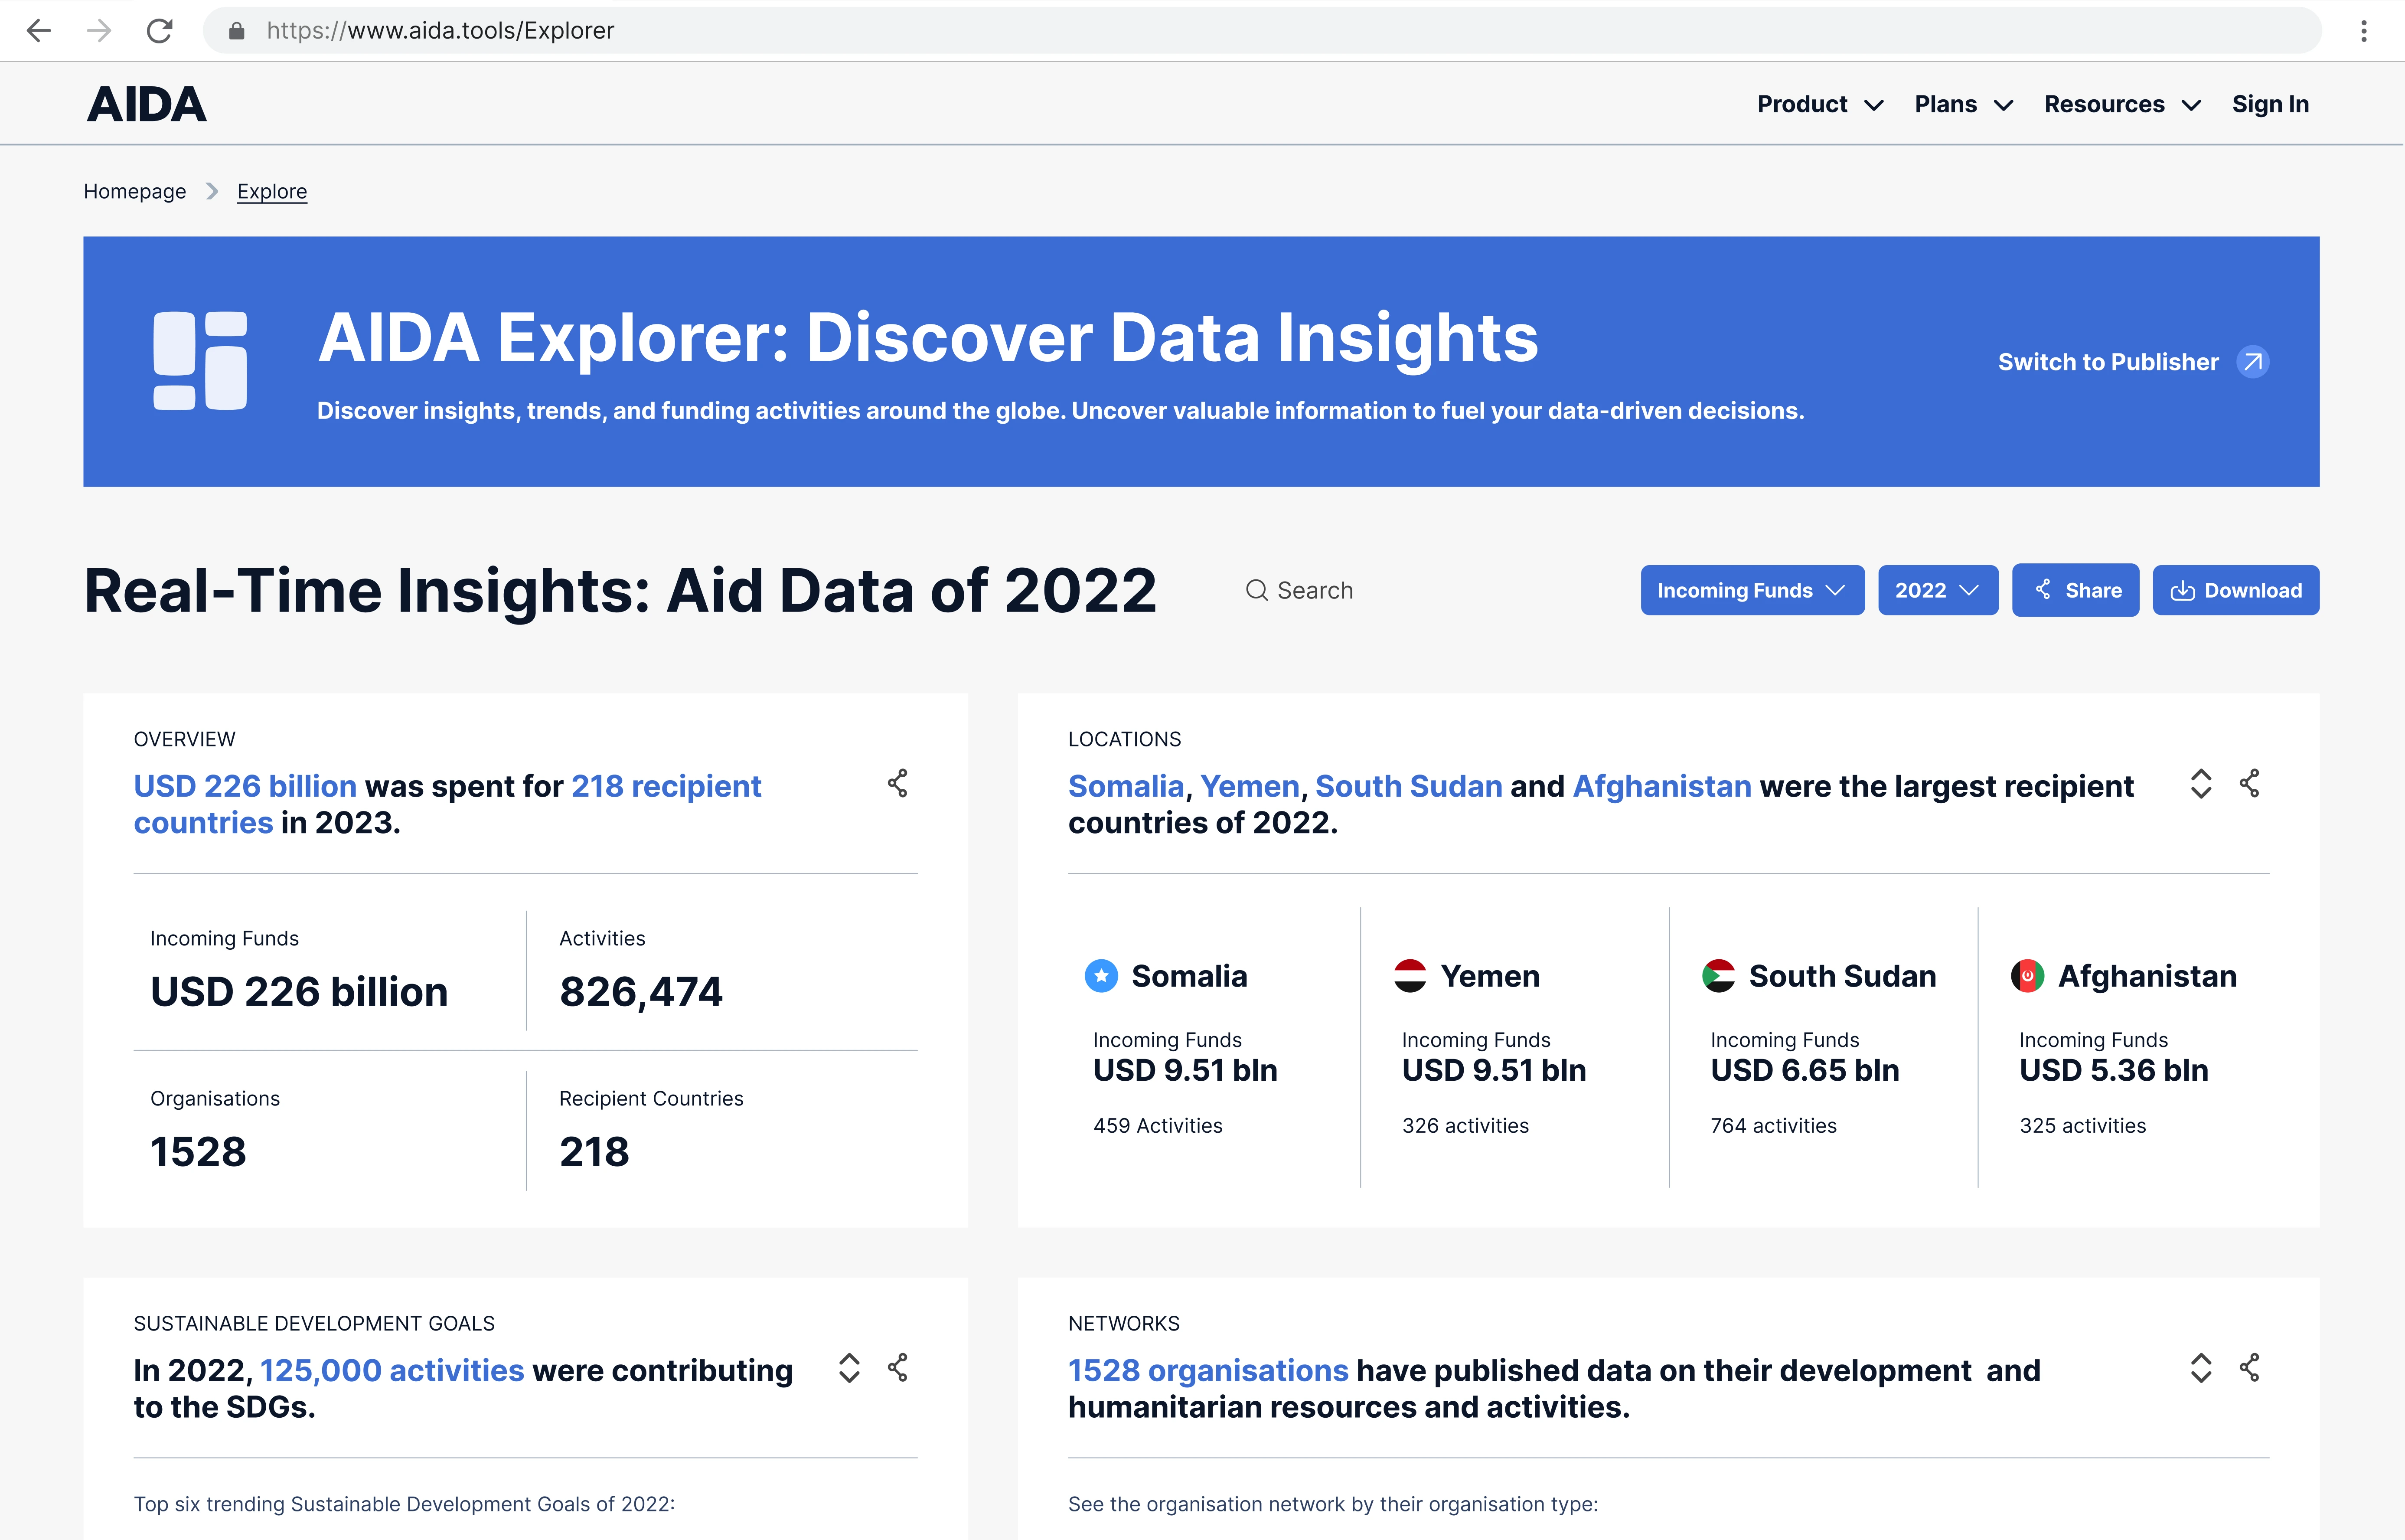Click the 326 activities text under Yemen

click(x=1465, y=1126)
